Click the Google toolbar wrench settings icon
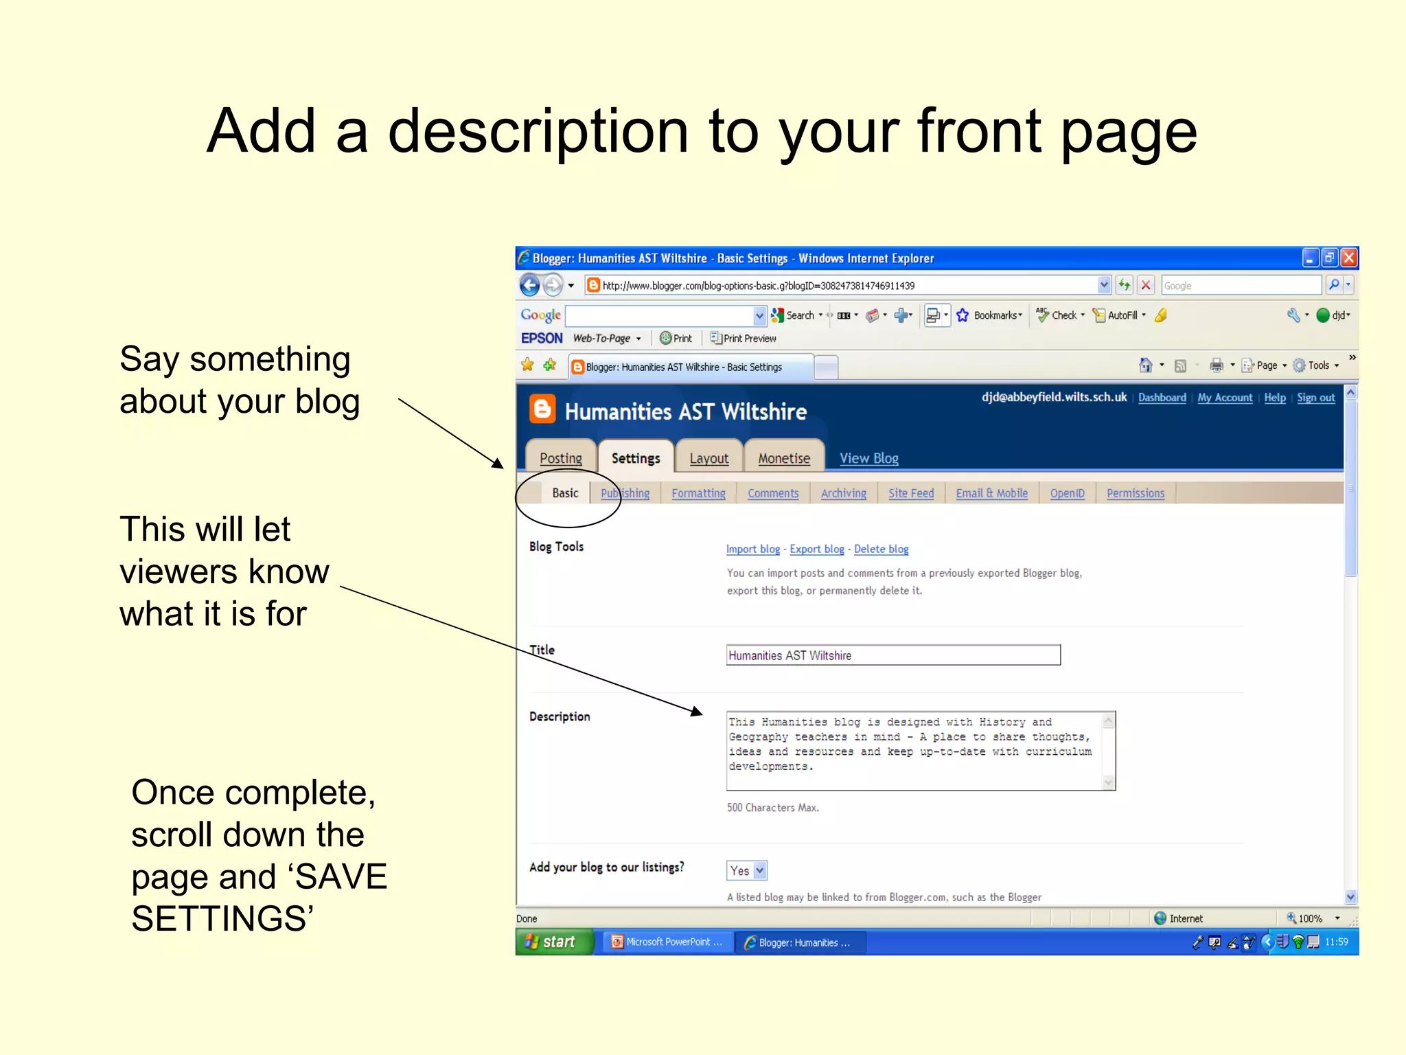Screen dimensions: 1406x1055 pyautogui.click(x=1293, y=315)
